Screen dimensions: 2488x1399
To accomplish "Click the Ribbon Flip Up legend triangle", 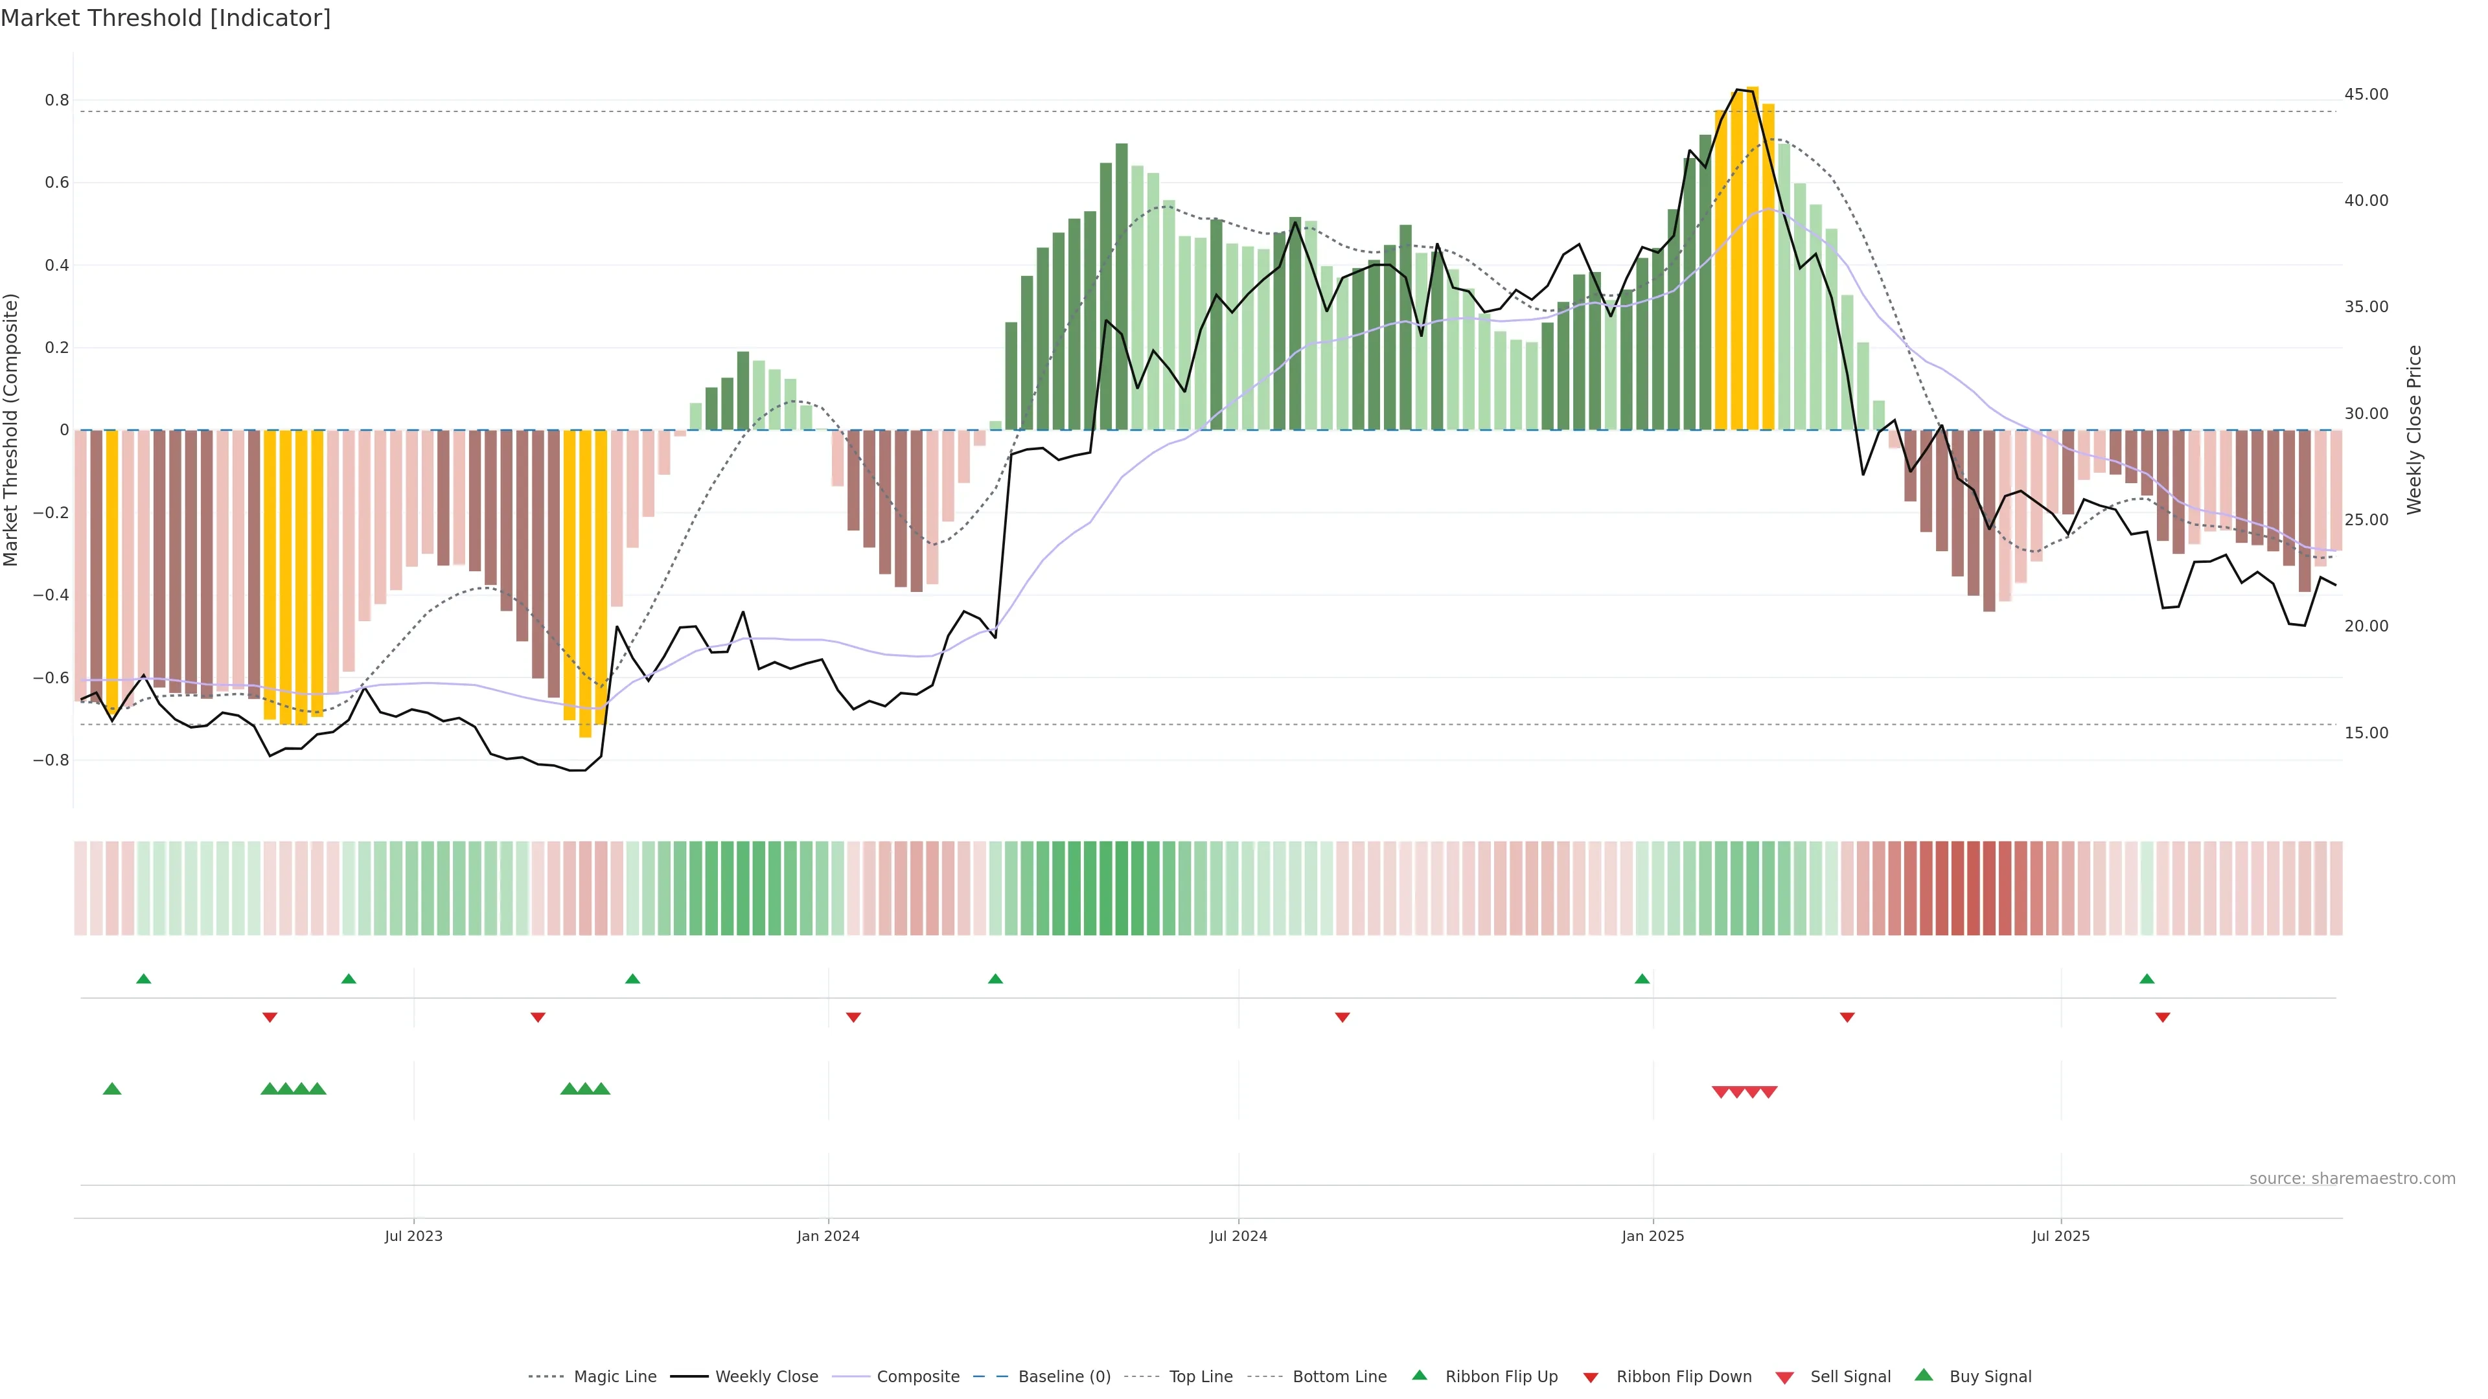I will (1419, 1375).
